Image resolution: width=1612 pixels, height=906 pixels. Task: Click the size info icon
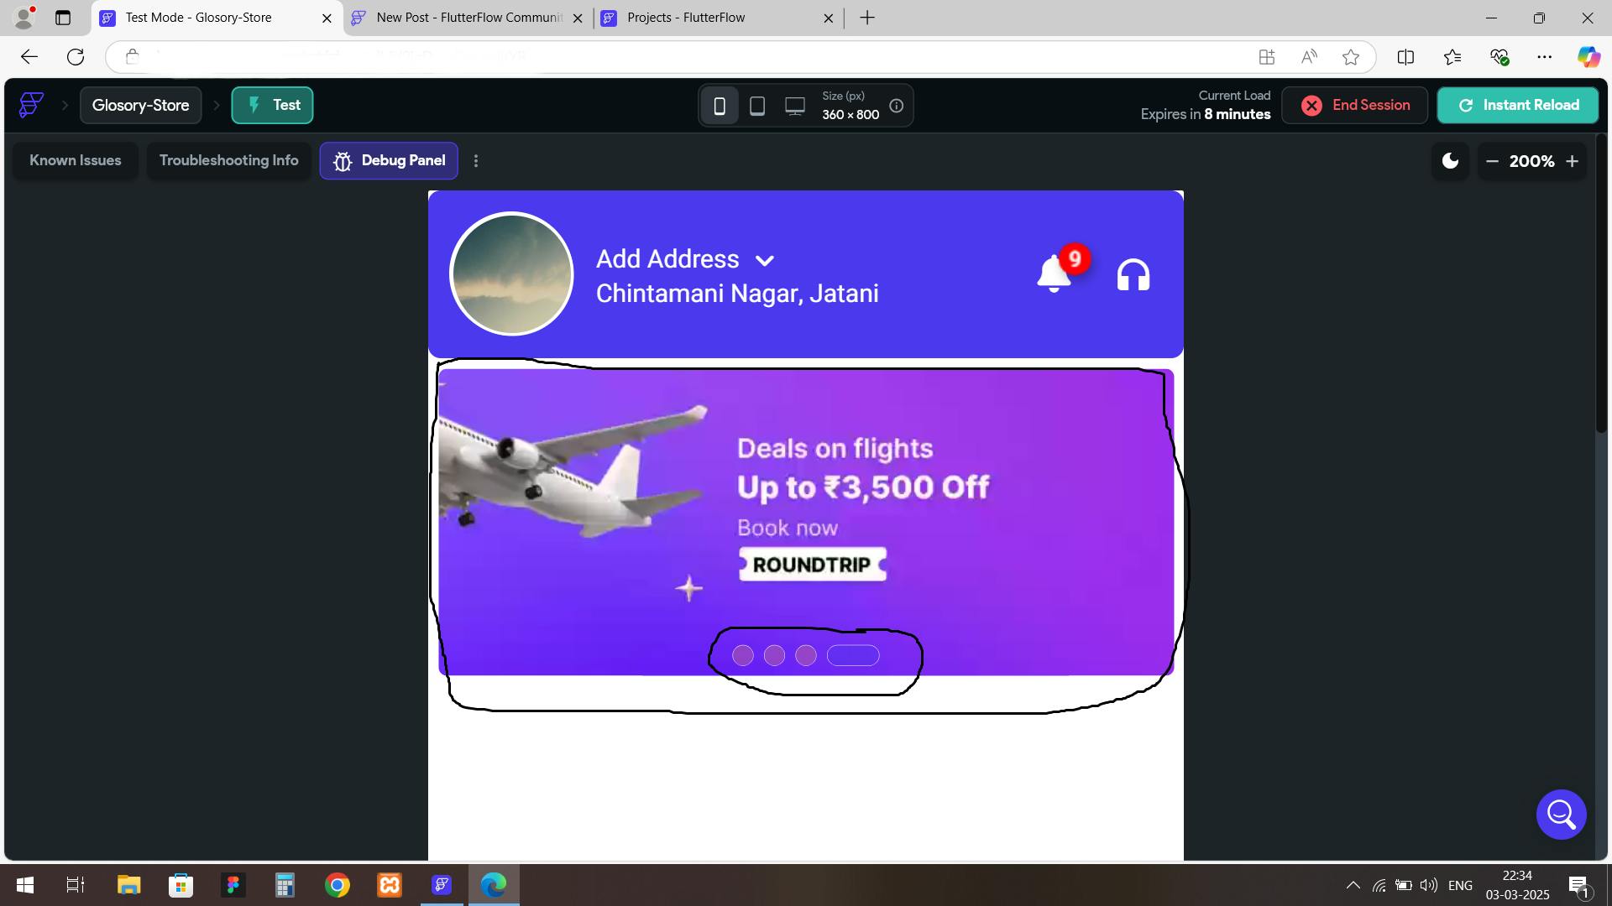click(x=897, y=106)
